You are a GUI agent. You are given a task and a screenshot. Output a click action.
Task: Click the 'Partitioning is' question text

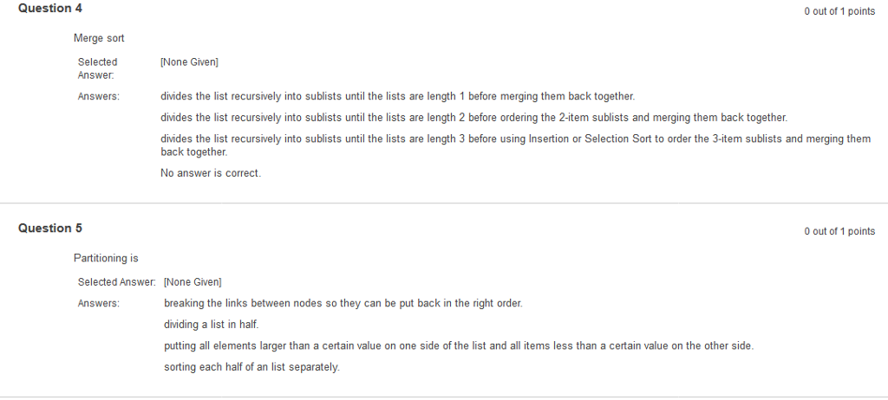pyautogui.click(x=106, y=259)
